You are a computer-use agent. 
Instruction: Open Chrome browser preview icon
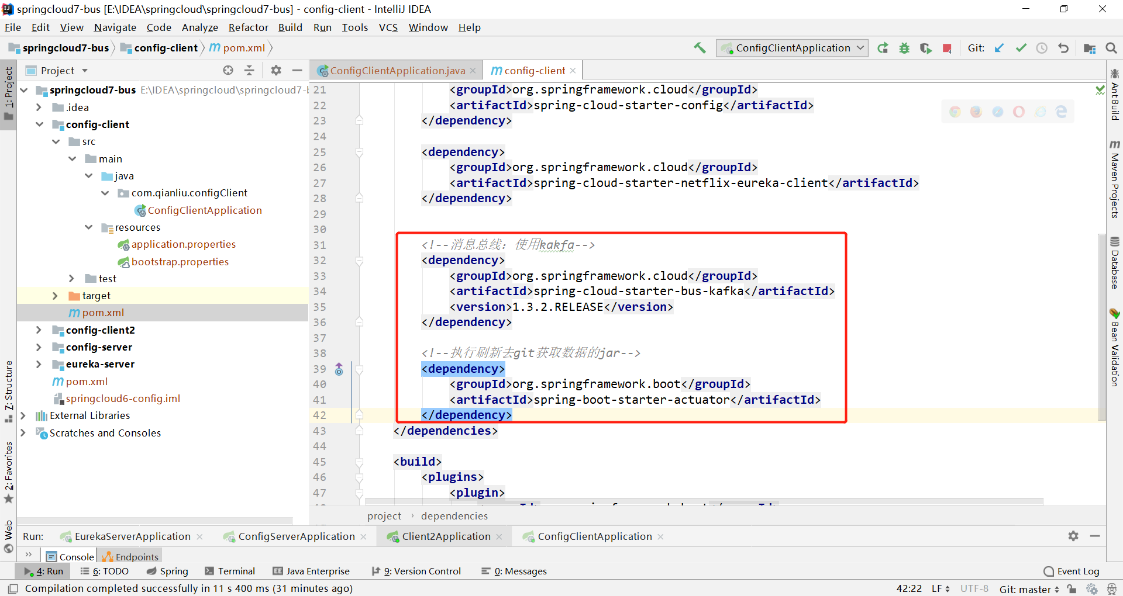point(955,112)
